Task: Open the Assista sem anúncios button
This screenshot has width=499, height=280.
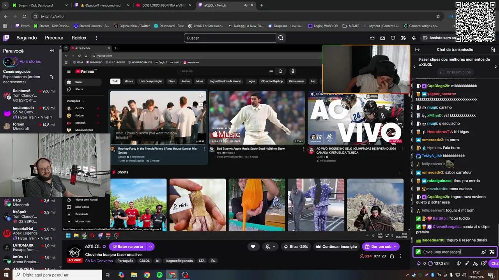Action: 442,38
